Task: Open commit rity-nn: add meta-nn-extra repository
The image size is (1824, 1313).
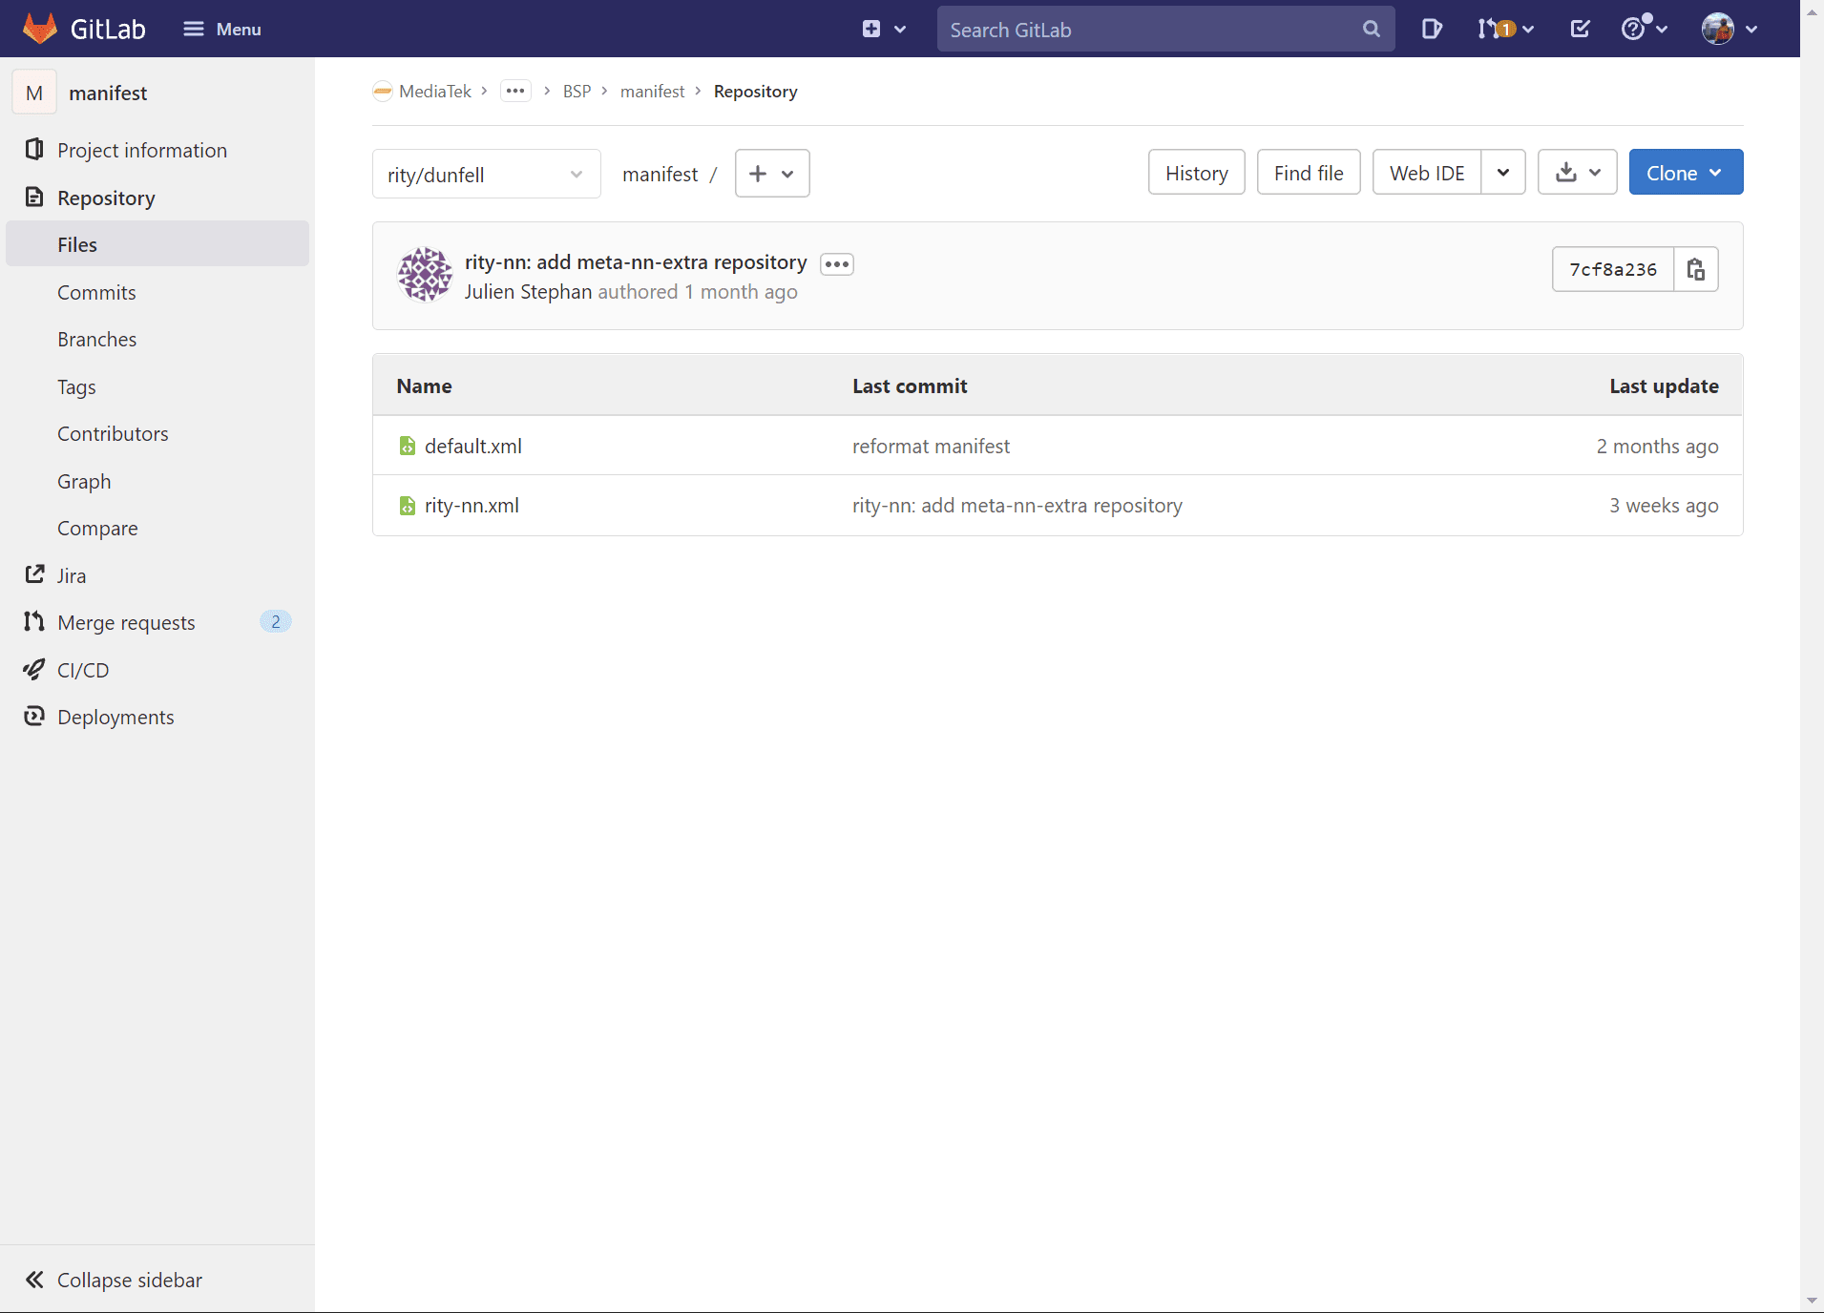Action: 636,262
